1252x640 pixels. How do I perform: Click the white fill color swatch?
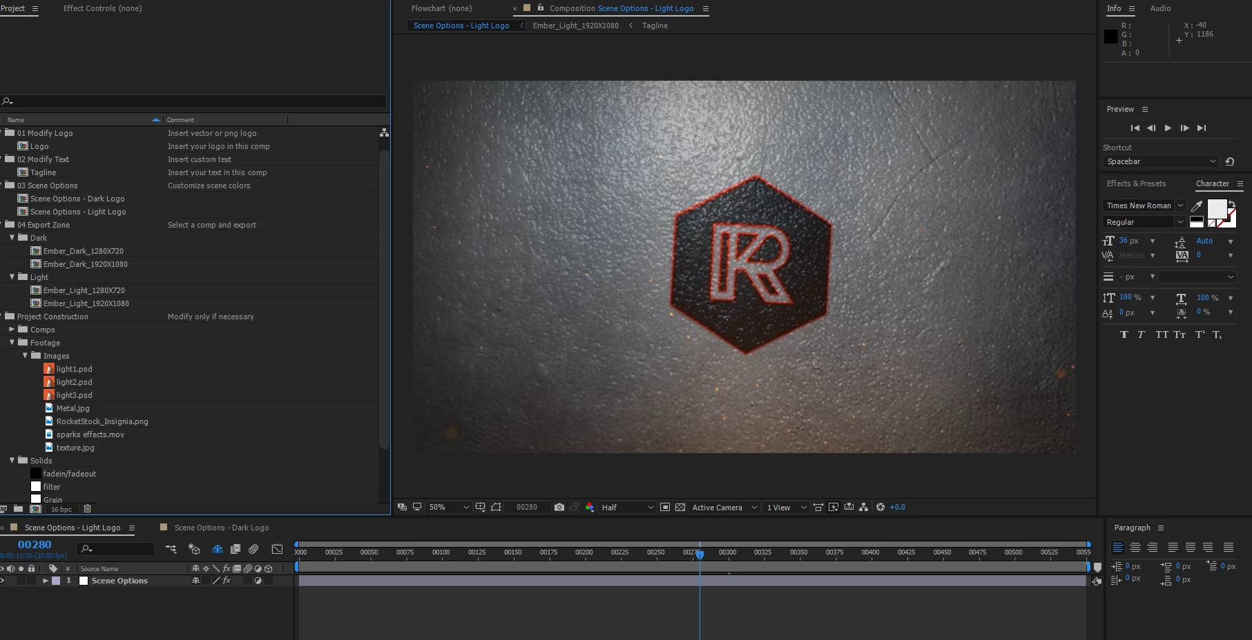1217,208
